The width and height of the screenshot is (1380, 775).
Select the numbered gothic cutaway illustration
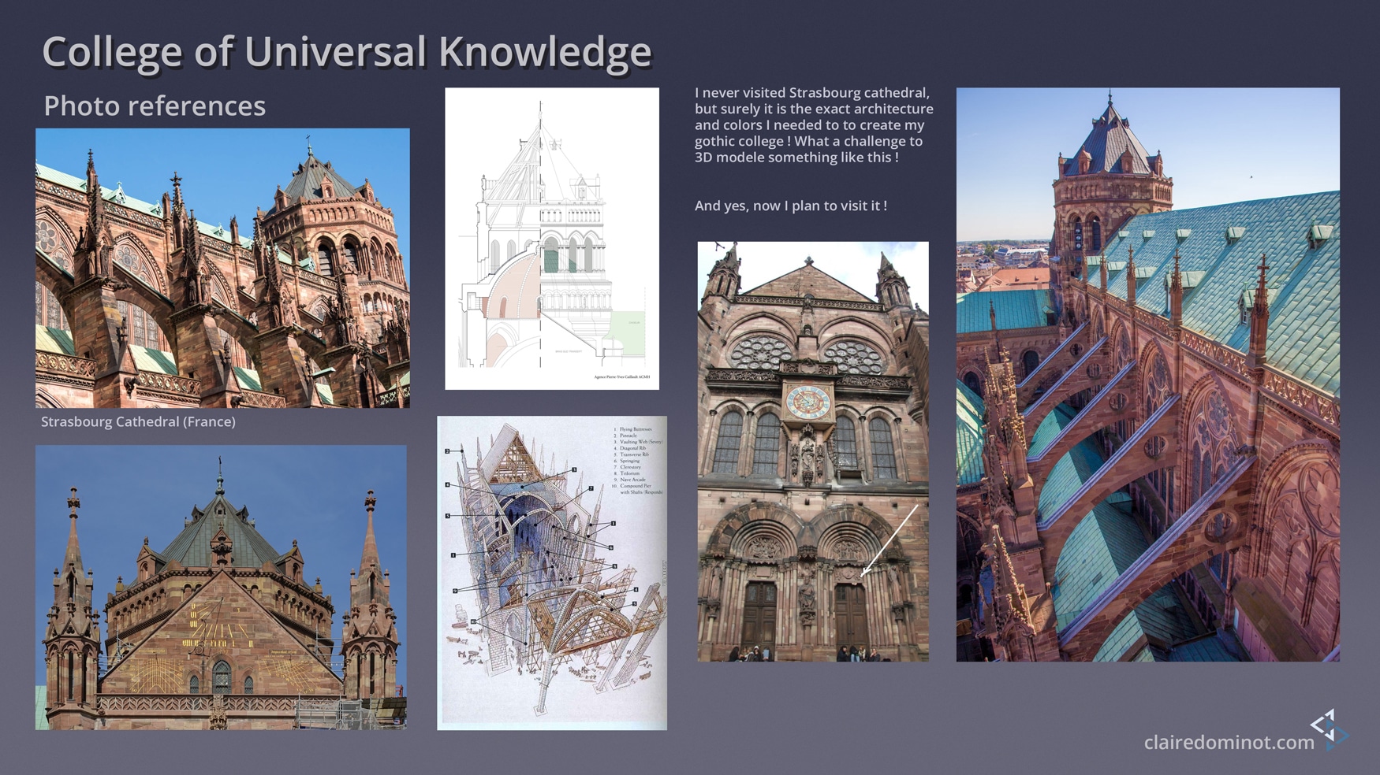pos(552,573)
